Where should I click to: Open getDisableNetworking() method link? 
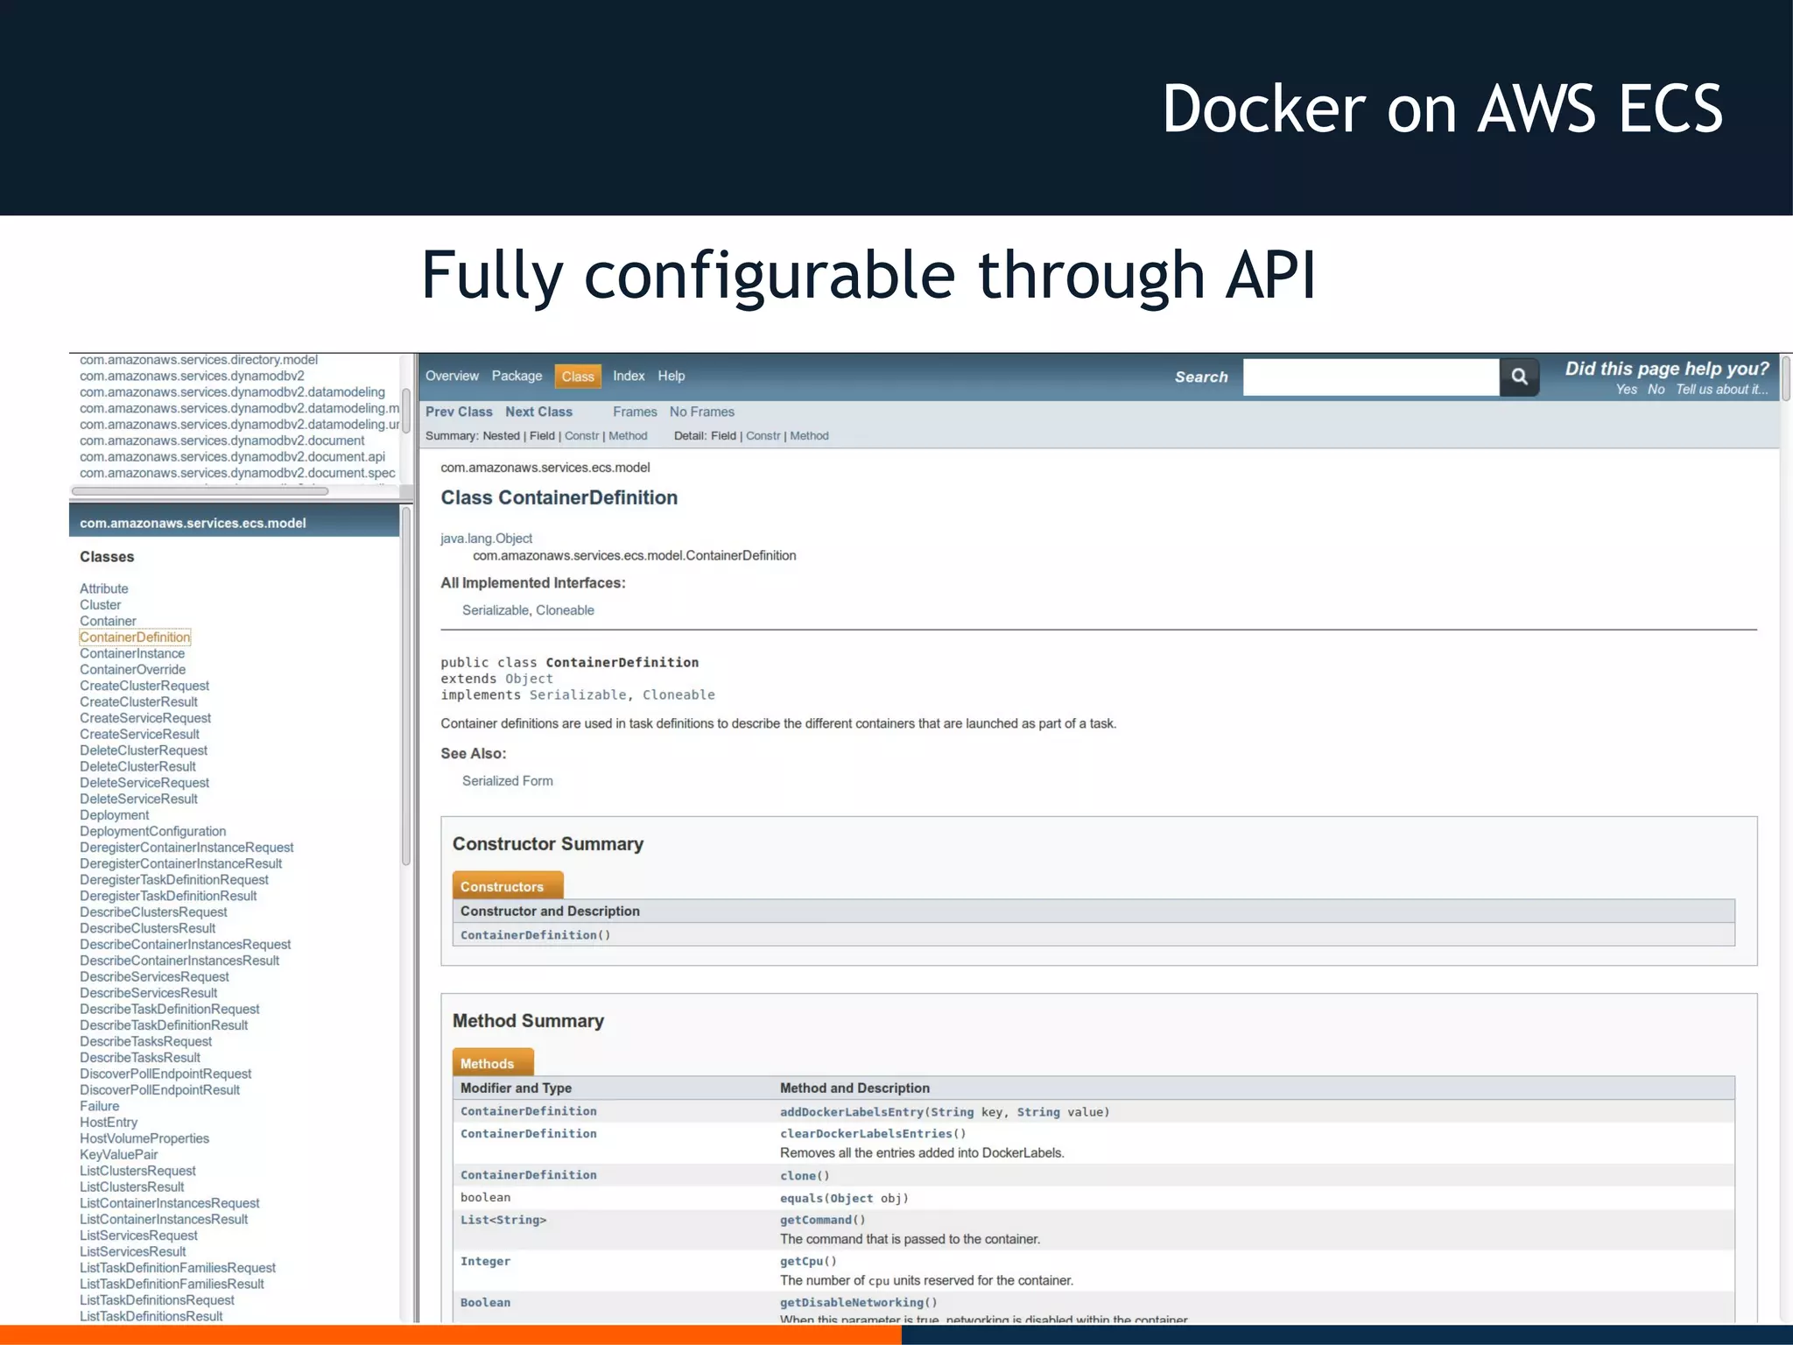point(859,1303)
